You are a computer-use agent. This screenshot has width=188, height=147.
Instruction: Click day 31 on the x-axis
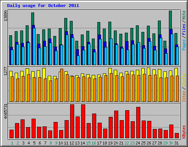point(176,143)
